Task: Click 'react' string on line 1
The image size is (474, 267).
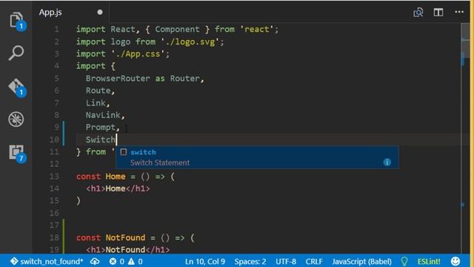Action: [257, 30]
